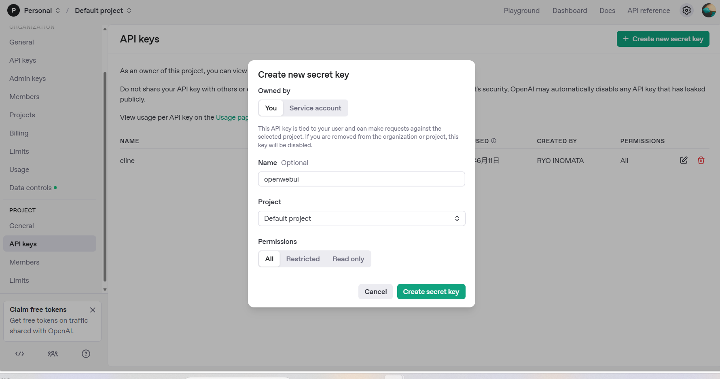The height and width of the screenshot is (379, 720).
Task: Set permissions to Restricted
Action: click(x=303, y=259)
